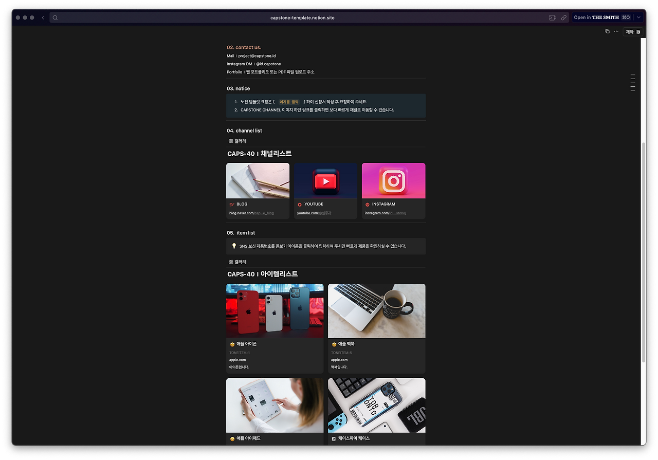Open the phone case photo of 케이스파이 케이스
The width and height of the screenshot is (658, 460).
(x=377, y=406)
